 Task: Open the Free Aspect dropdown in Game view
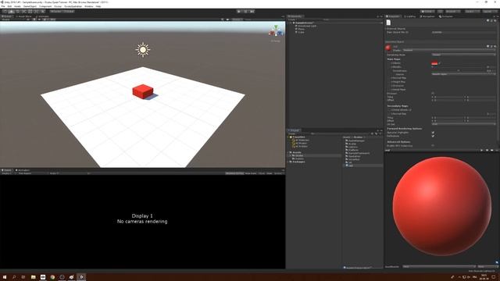(32, 173)
